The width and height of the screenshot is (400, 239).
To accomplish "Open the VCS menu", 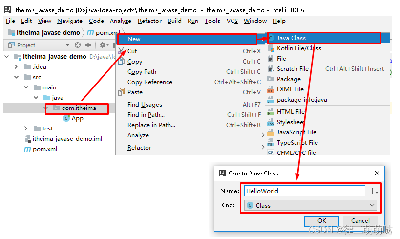I will pos(232,21).
